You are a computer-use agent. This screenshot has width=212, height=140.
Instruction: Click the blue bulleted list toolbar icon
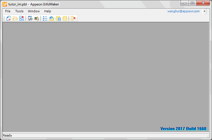click(x=45, y=18)
